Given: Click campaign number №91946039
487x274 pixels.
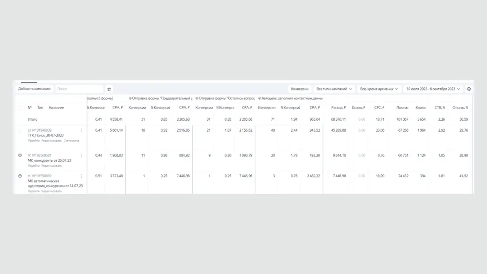Looking at the screenshot, I should [x=42, y=130].
